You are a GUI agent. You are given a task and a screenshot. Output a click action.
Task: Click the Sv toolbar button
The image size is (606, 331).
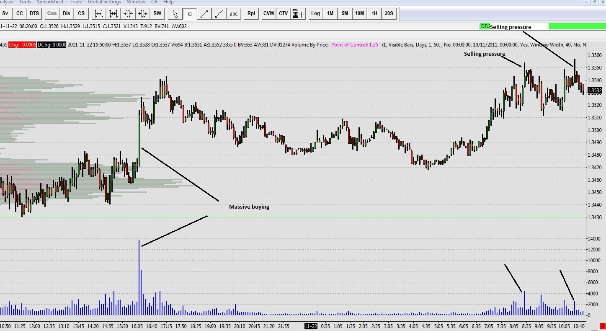point(5,13)
